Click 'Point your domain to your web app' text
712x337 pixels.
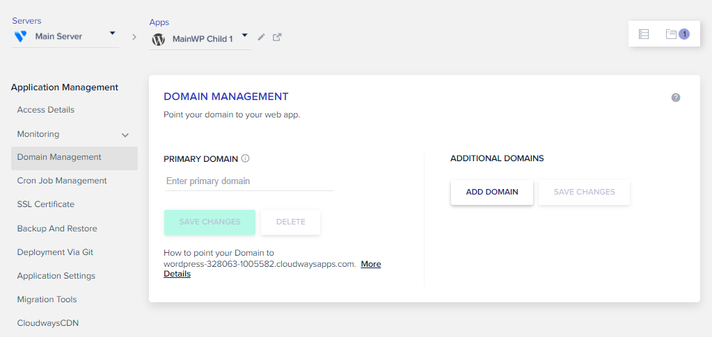click(232, 115)
